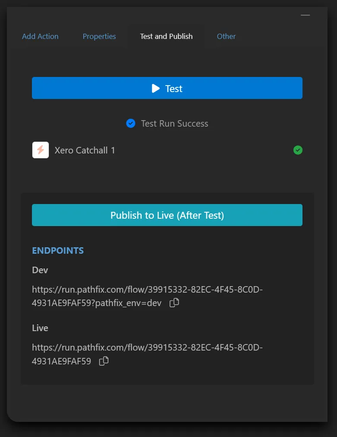Click the Xero Catchall lightning bolt icon
This screenshot has height=437, width=337.
pyautogui.click(x=41, y=150)
